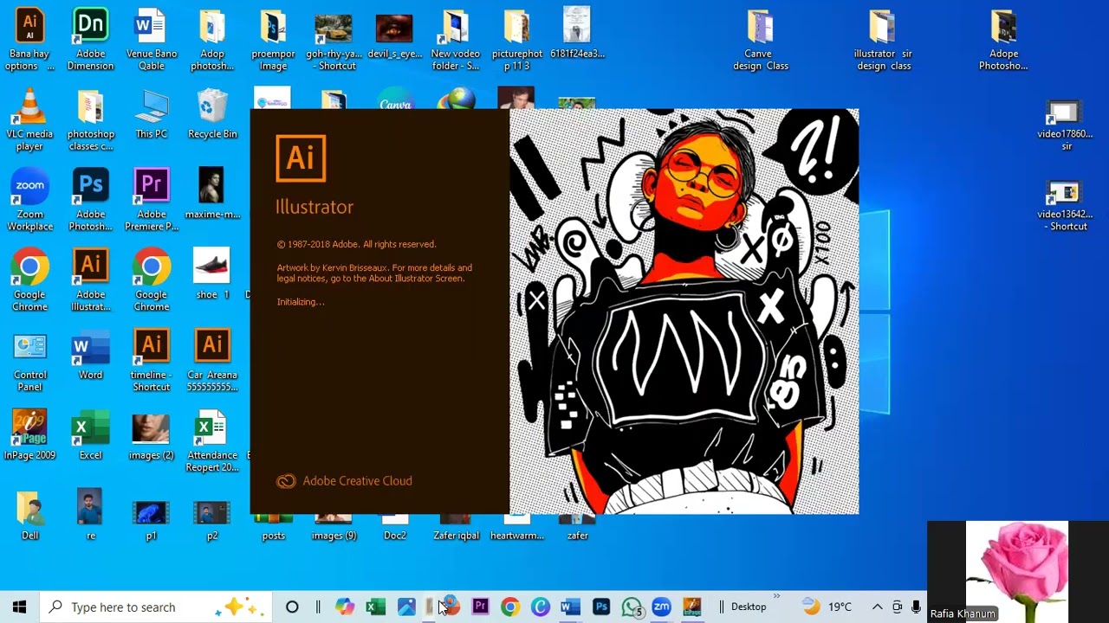Open Chrome from the taskbar
Screen dimensions: 1109x623
(x=509, y=607)
